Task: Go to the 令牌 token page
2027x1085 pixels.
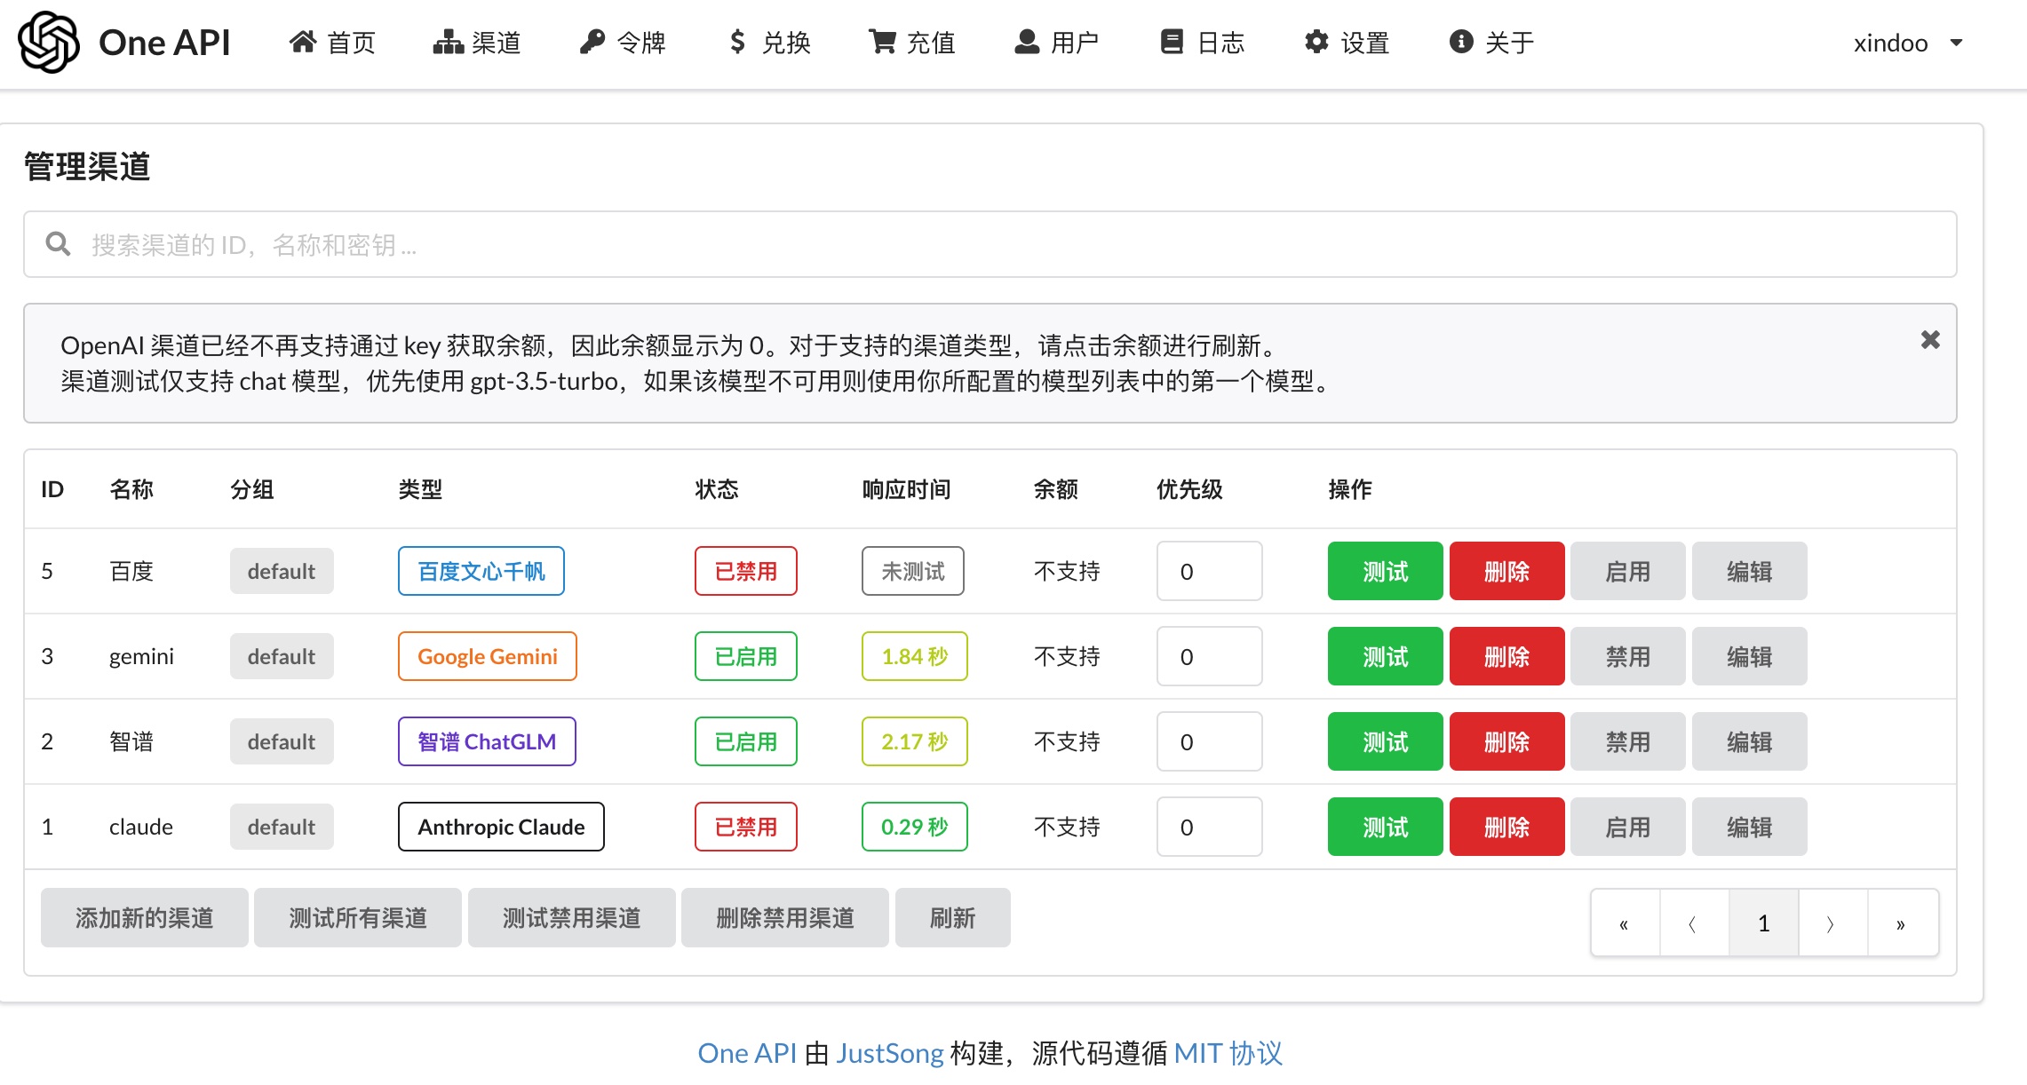Action: [623, 42]
